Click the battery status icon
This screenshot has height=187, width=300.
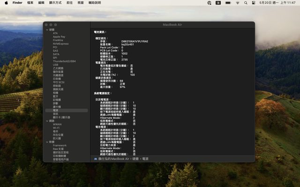[228, 3]
